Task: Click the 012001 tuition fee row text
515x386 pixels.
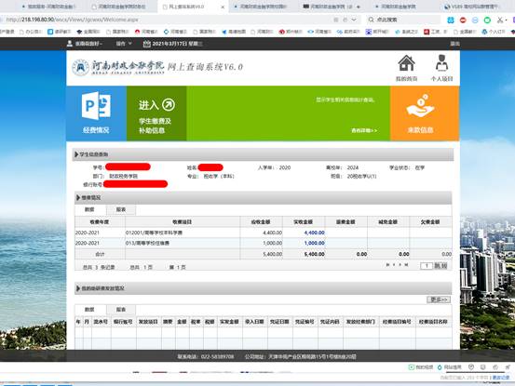Action: coord(154,233)
